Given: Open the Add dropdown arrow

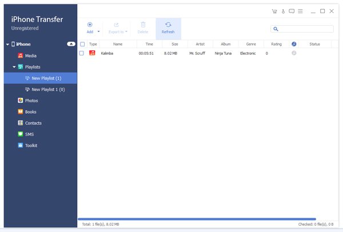Looking at the screenshot, I should (x=98, y=31).
